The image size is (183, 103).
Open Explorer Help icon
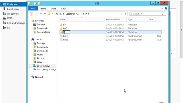166,8
